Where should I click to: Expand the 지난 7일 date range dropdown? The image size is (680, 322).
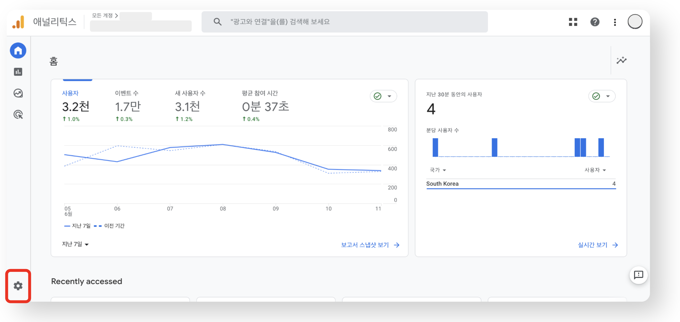point(75,244)
